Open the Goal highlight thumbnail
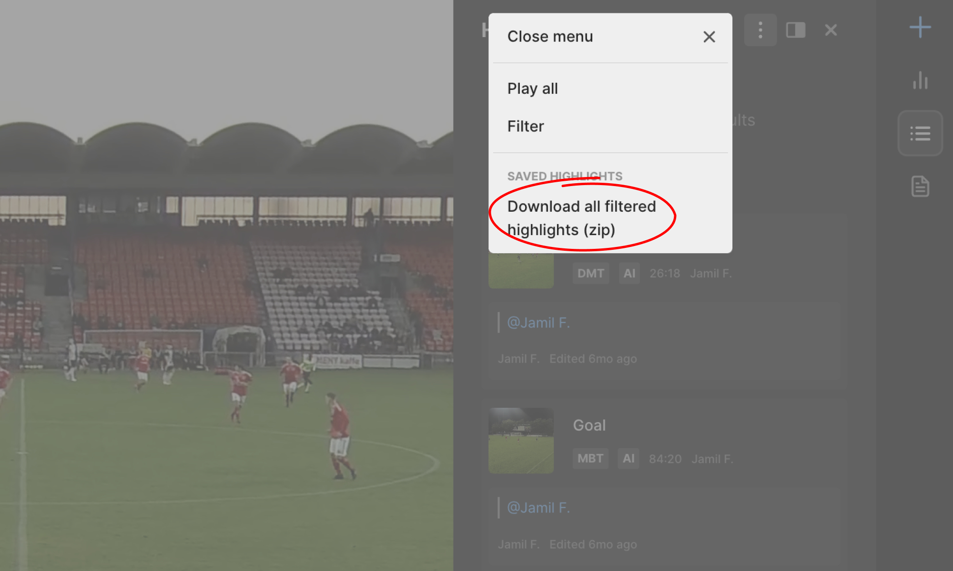The width and height of the screenshot is (953, 571). coord(521,441)
